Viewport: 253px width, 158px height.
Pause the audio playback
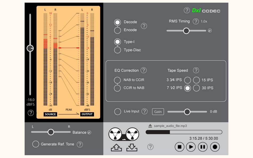click(203, 147)
